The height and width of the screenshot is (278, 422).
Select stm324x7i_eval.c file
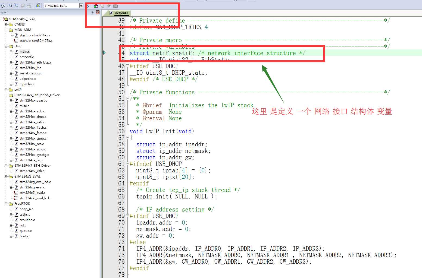32,193
